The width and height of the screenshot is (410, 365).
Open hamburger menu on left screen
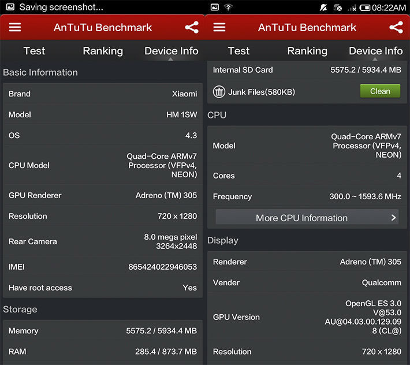point(14,28)
